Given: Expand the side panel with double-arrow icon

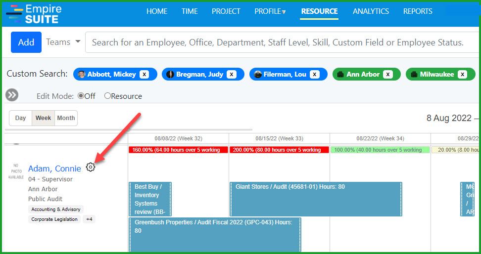Looking at the screenshot, I should click(12, 95).
